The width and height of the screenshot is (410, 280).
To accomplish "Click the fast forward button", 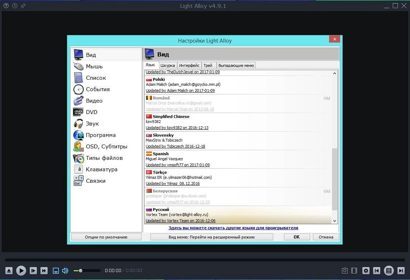I will (44, 271).
